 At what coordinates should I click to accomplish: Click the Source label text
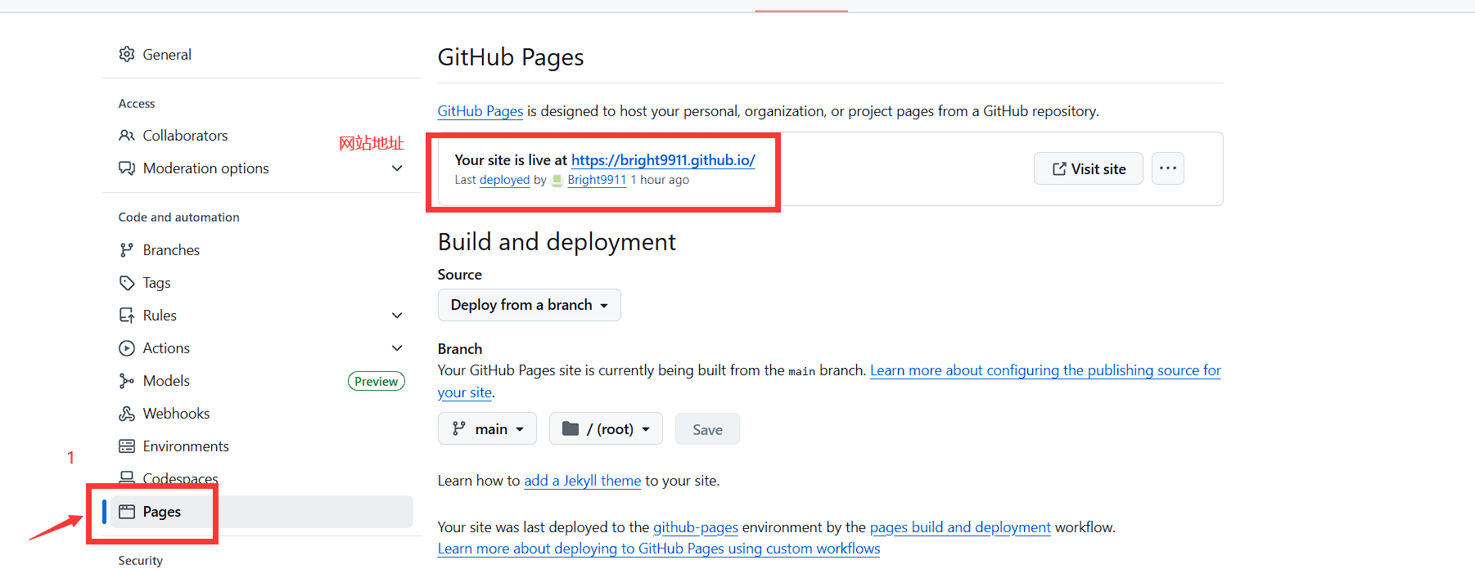pos(460,275)
